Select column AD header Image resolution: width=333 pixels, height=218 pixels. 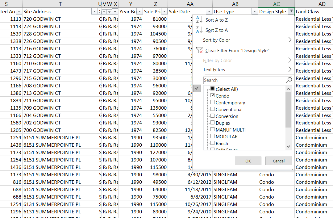[x=314, y=4]
